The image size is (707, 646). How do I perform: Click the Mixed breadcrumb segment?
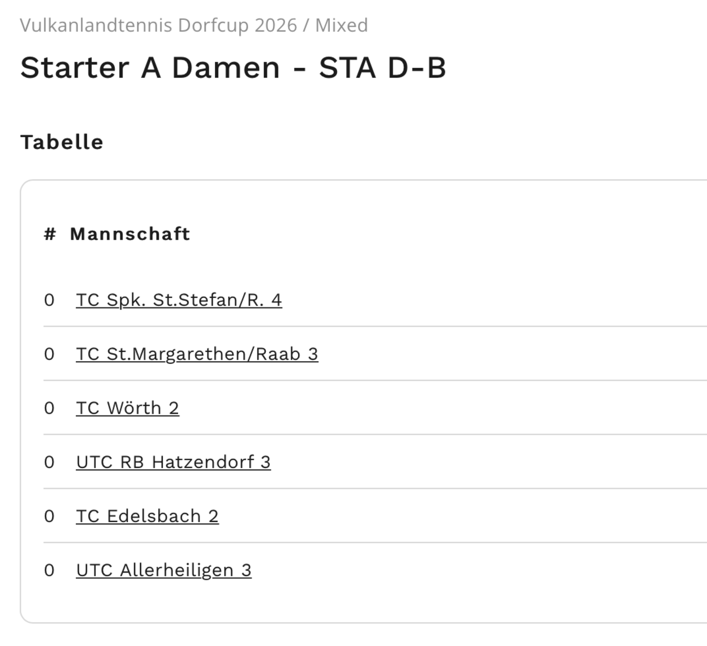coord(342,25)
